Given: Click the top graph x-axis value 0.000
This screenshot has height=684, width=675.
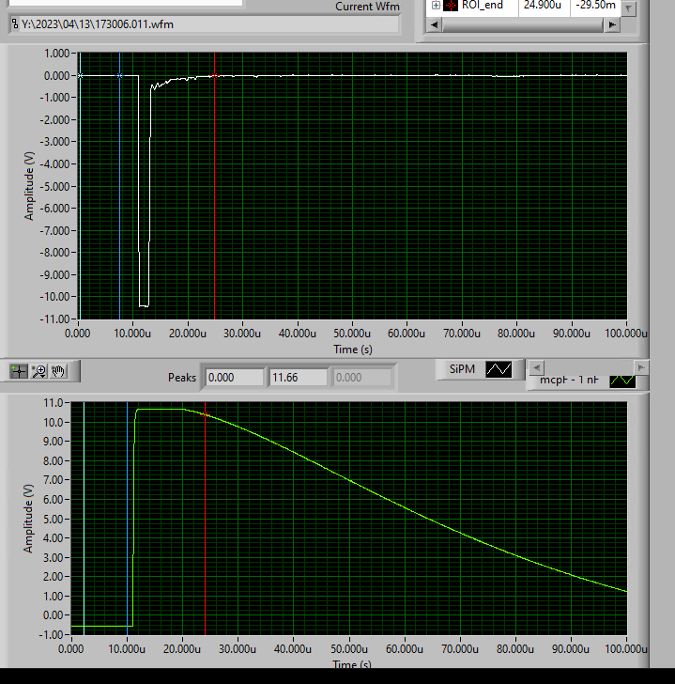Looking at the screenshot, I should click(78, 334).
